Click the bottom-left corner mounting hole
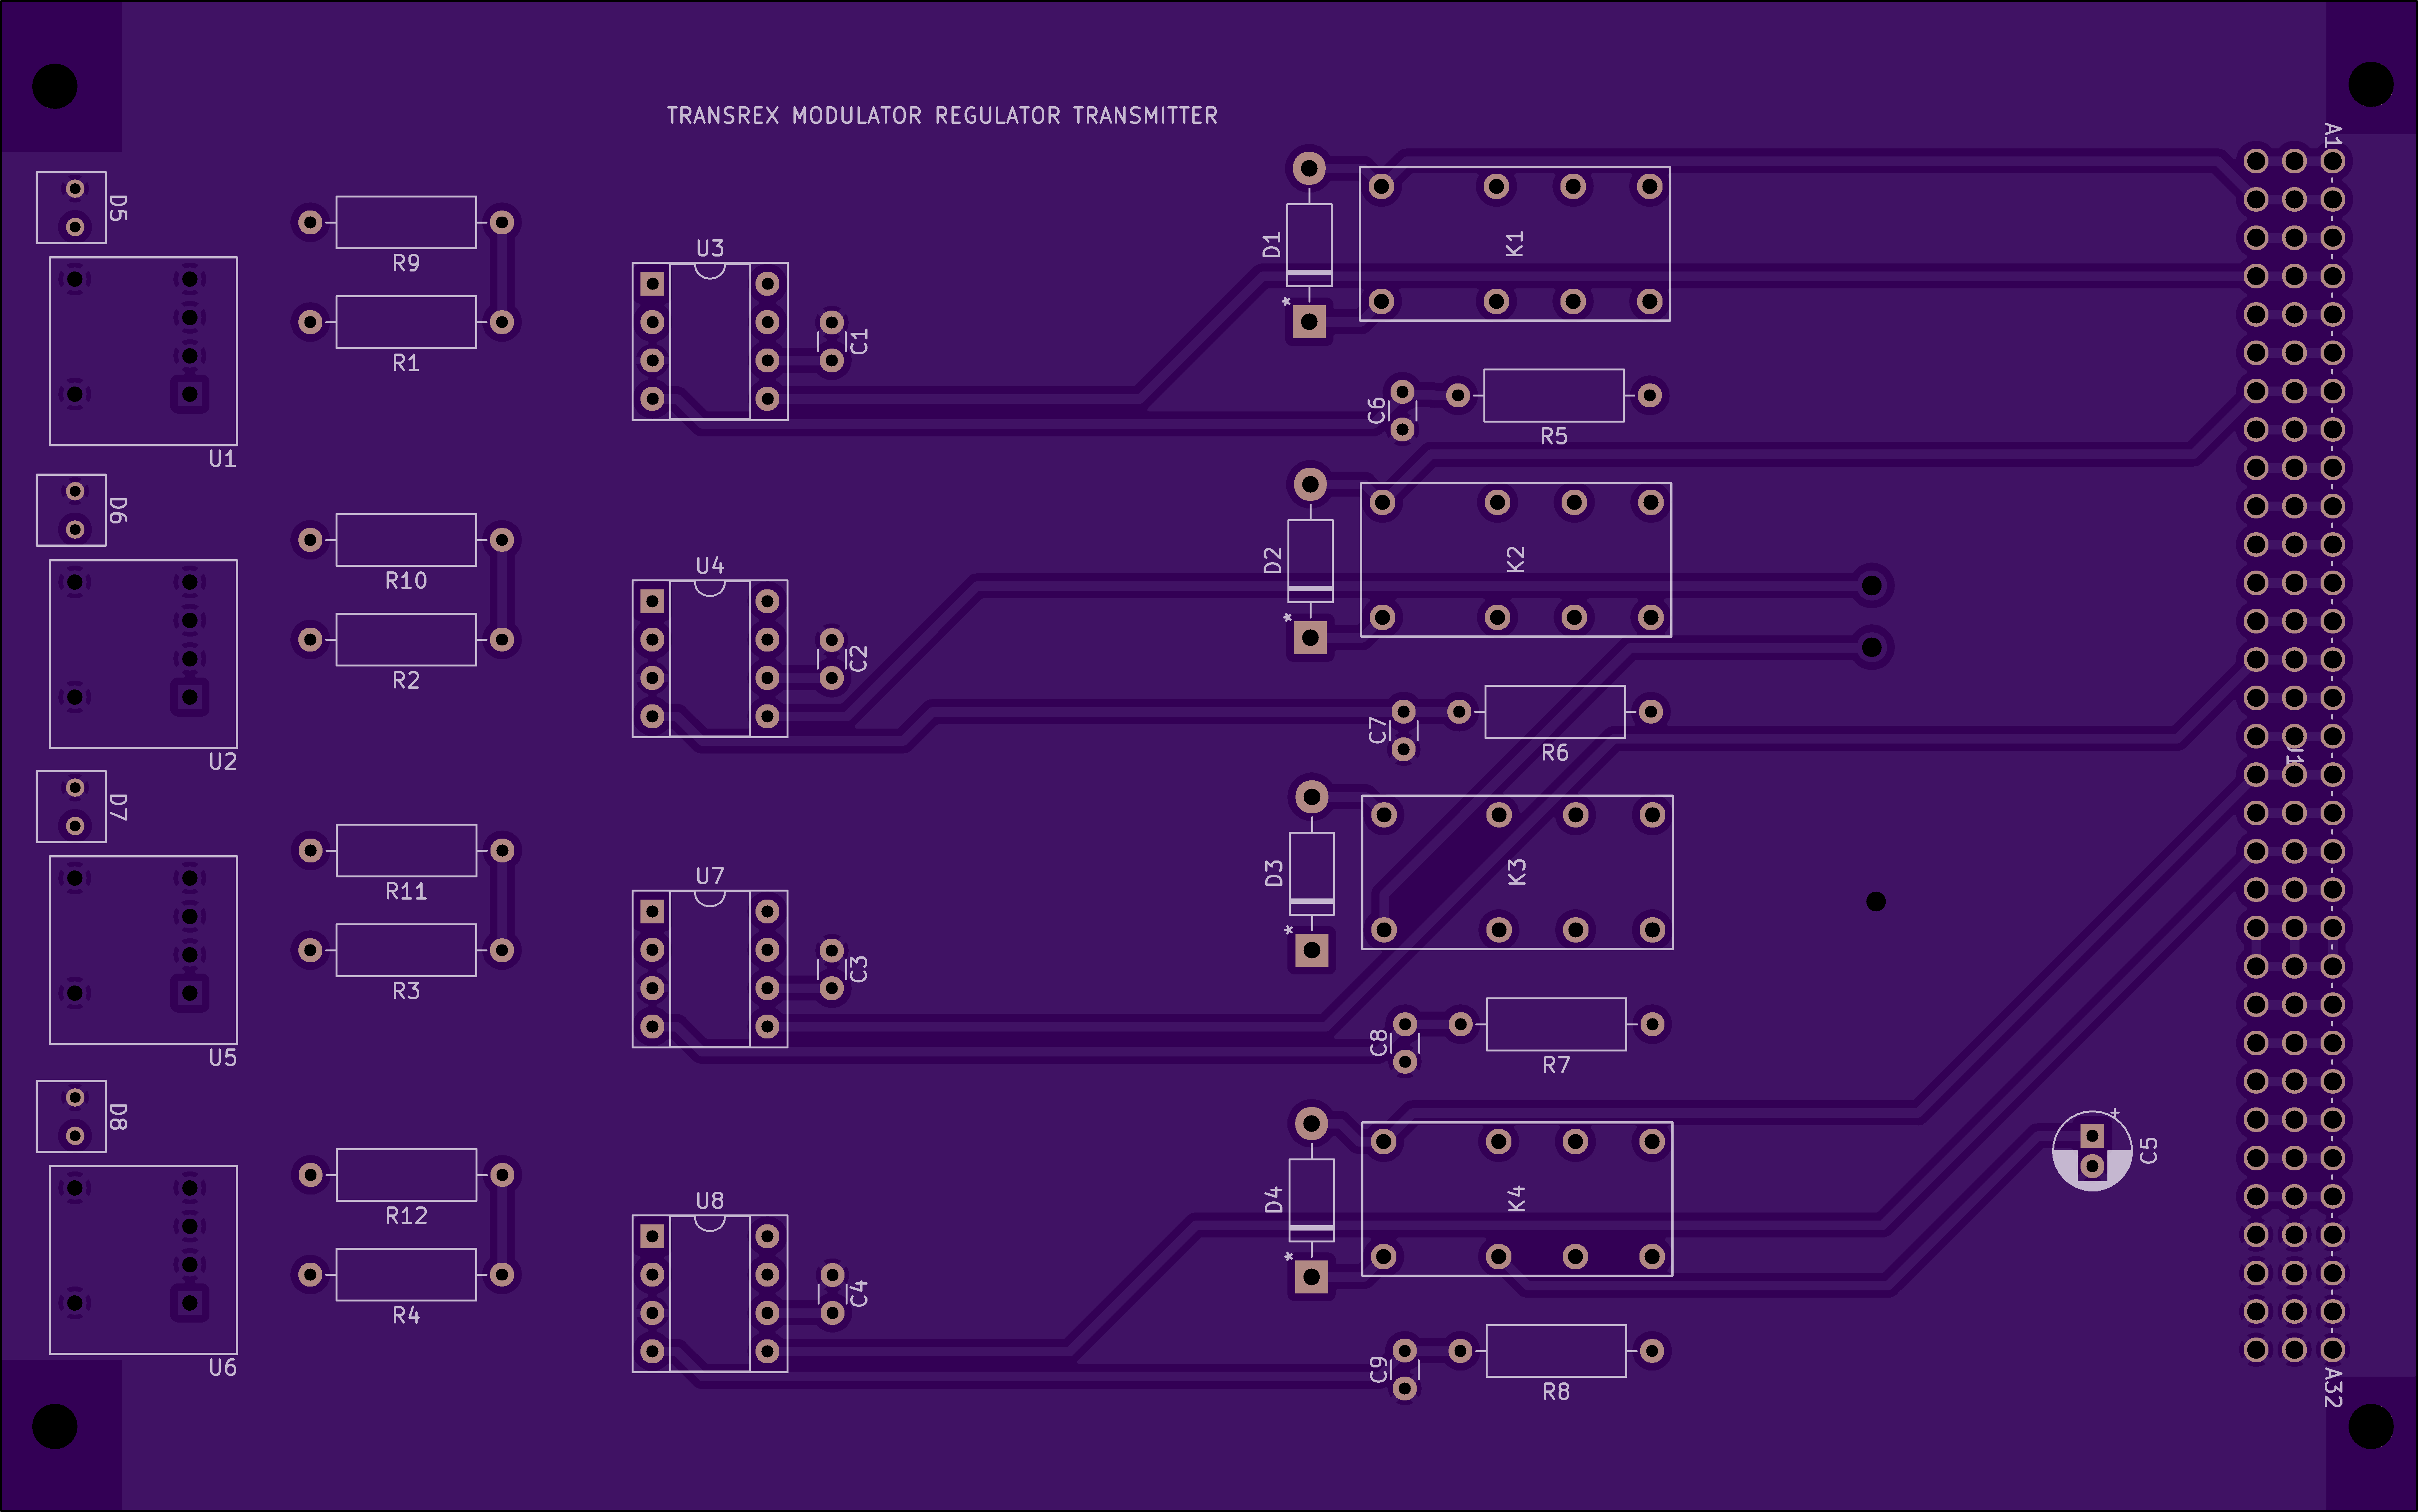This screenshot has height=1512, width=2418. (x=55, y=1426)
